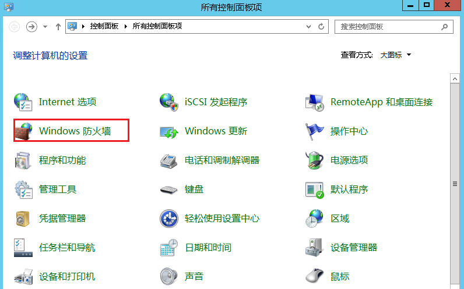Screen dimensions: 464x289
Task: Open the 设备管理器 link
Action: pyautogui.click(x=354, y=247)
